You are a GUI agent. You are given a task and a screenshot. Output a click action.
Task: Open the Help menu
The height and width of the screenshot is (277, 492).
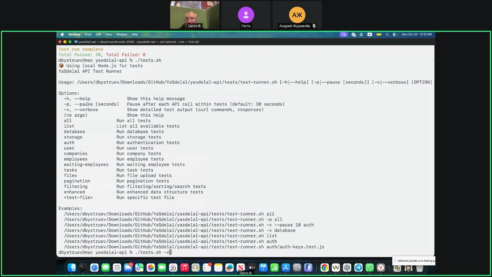[x=135, y=34]
